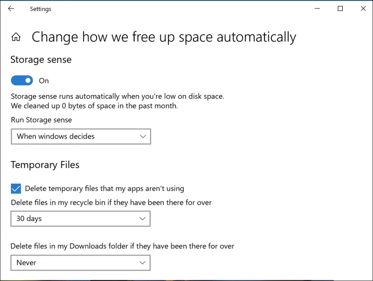Click the On label next to the toggle
Viewport: 373px width, 281px height.
[44, 80]
